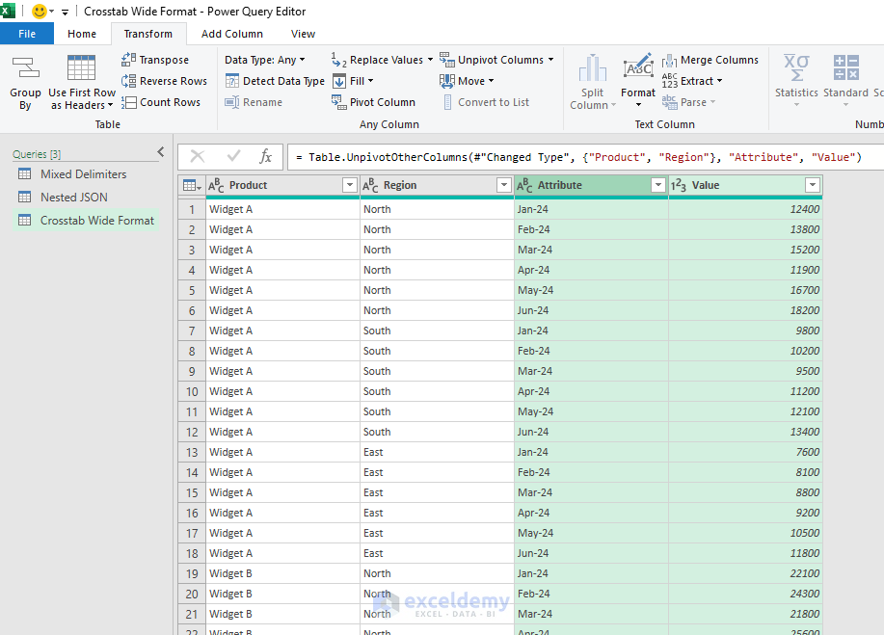This screenshot has width=884, height=635.
Task: Click Use First Row as Headers icon
Action: 81,68
